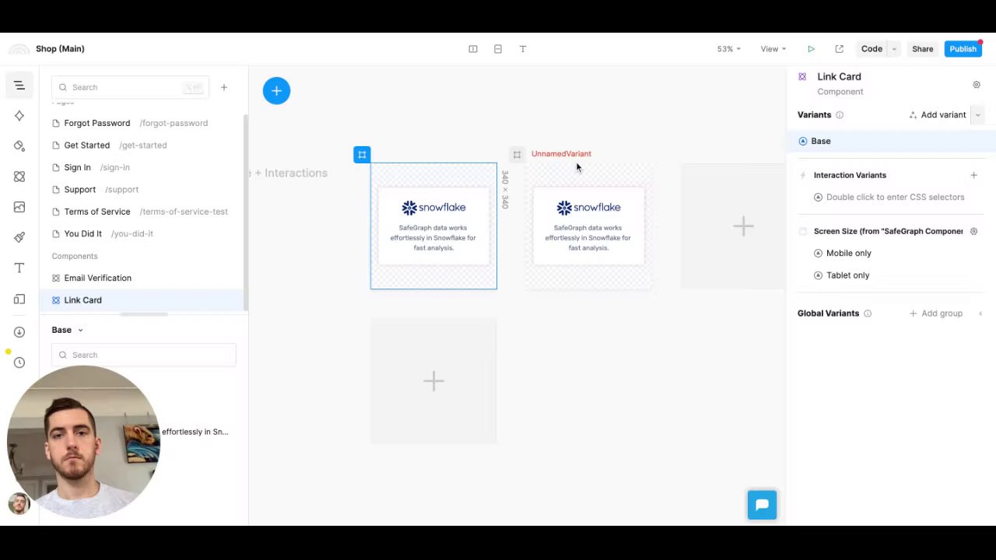996x560 pixels.
Task: Open the atom-shaped sidebar icon
Action: pos(19,177)
